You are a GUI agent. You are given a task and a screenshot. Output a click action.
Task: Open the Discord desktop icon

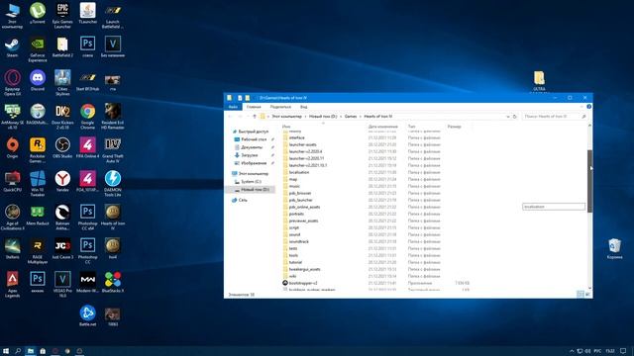38,81
